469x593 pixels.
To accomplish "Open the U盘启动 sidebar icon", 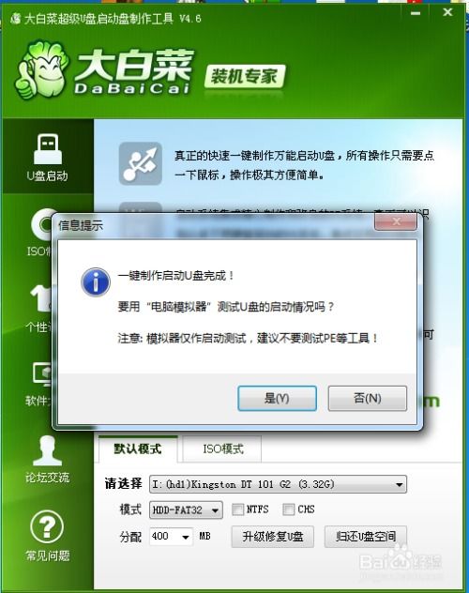I will [x=48, y=148].
